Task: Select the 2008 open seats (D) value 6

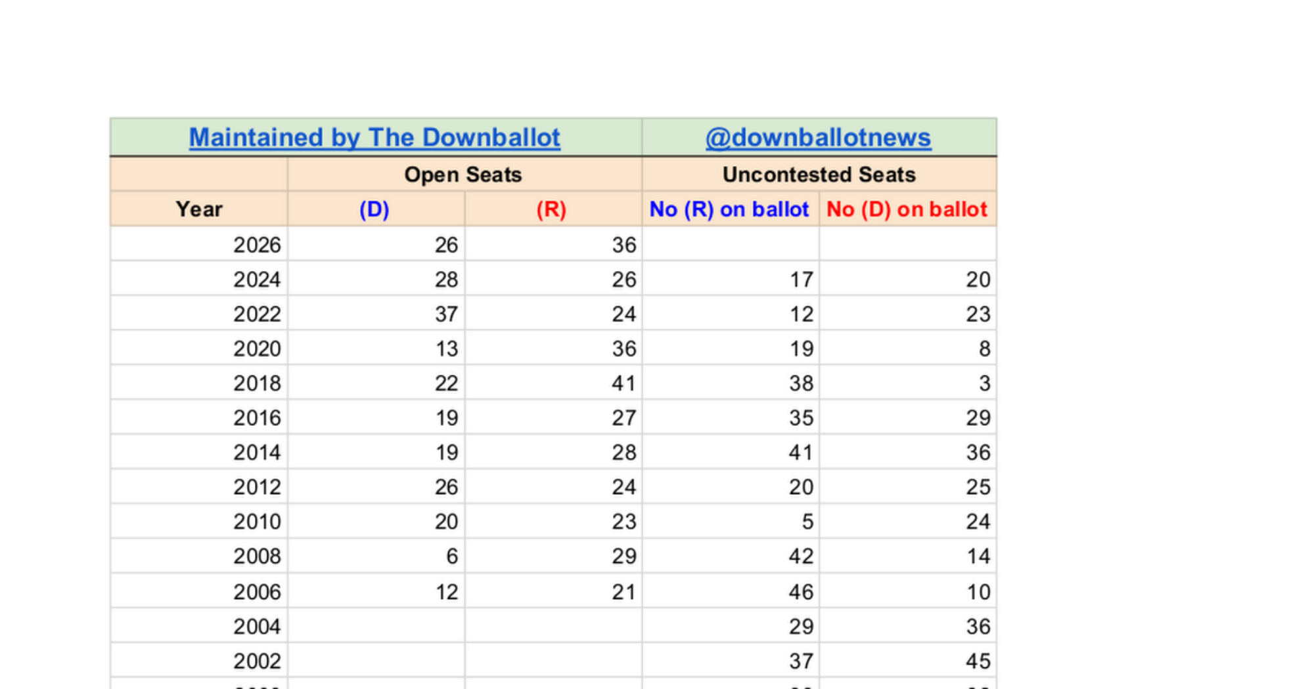Action: 451,556
